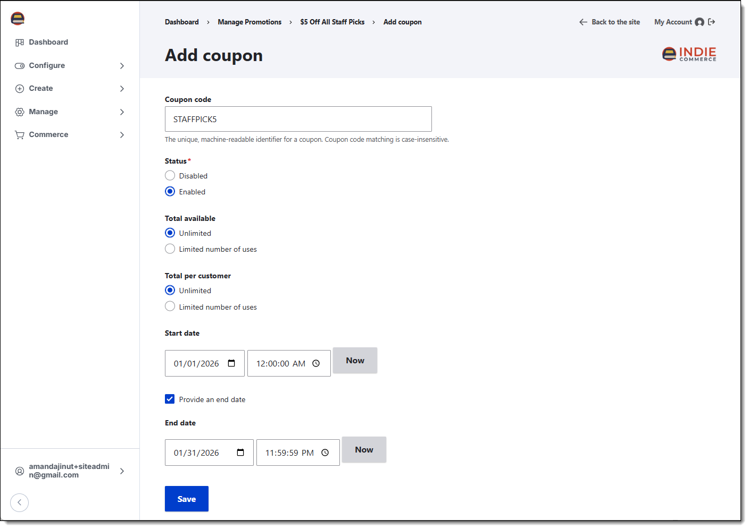Open the end time clock picker icon
Screen dimensions: 749x529
[325, 453]
